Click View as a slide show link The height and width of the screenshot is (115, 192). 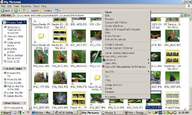tap(15, 38)
